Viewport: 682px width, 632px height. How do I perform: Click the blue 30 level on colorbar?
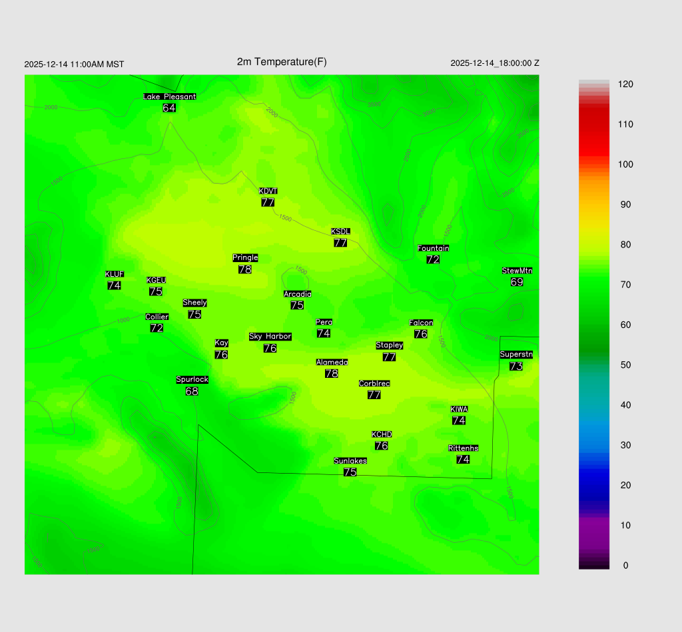[594, 445]
